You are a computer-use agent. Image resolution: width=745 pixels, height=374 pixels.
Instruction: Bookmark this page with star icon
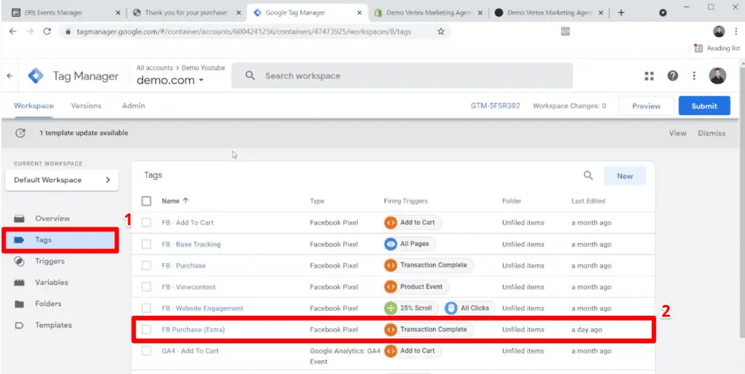[x=441, y=32]
